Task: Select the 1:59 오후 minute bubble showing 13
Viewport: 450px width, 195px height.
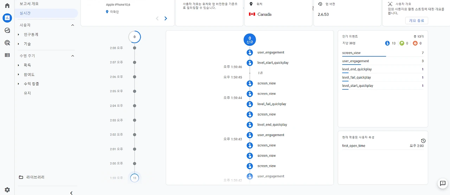Action: 134,178
